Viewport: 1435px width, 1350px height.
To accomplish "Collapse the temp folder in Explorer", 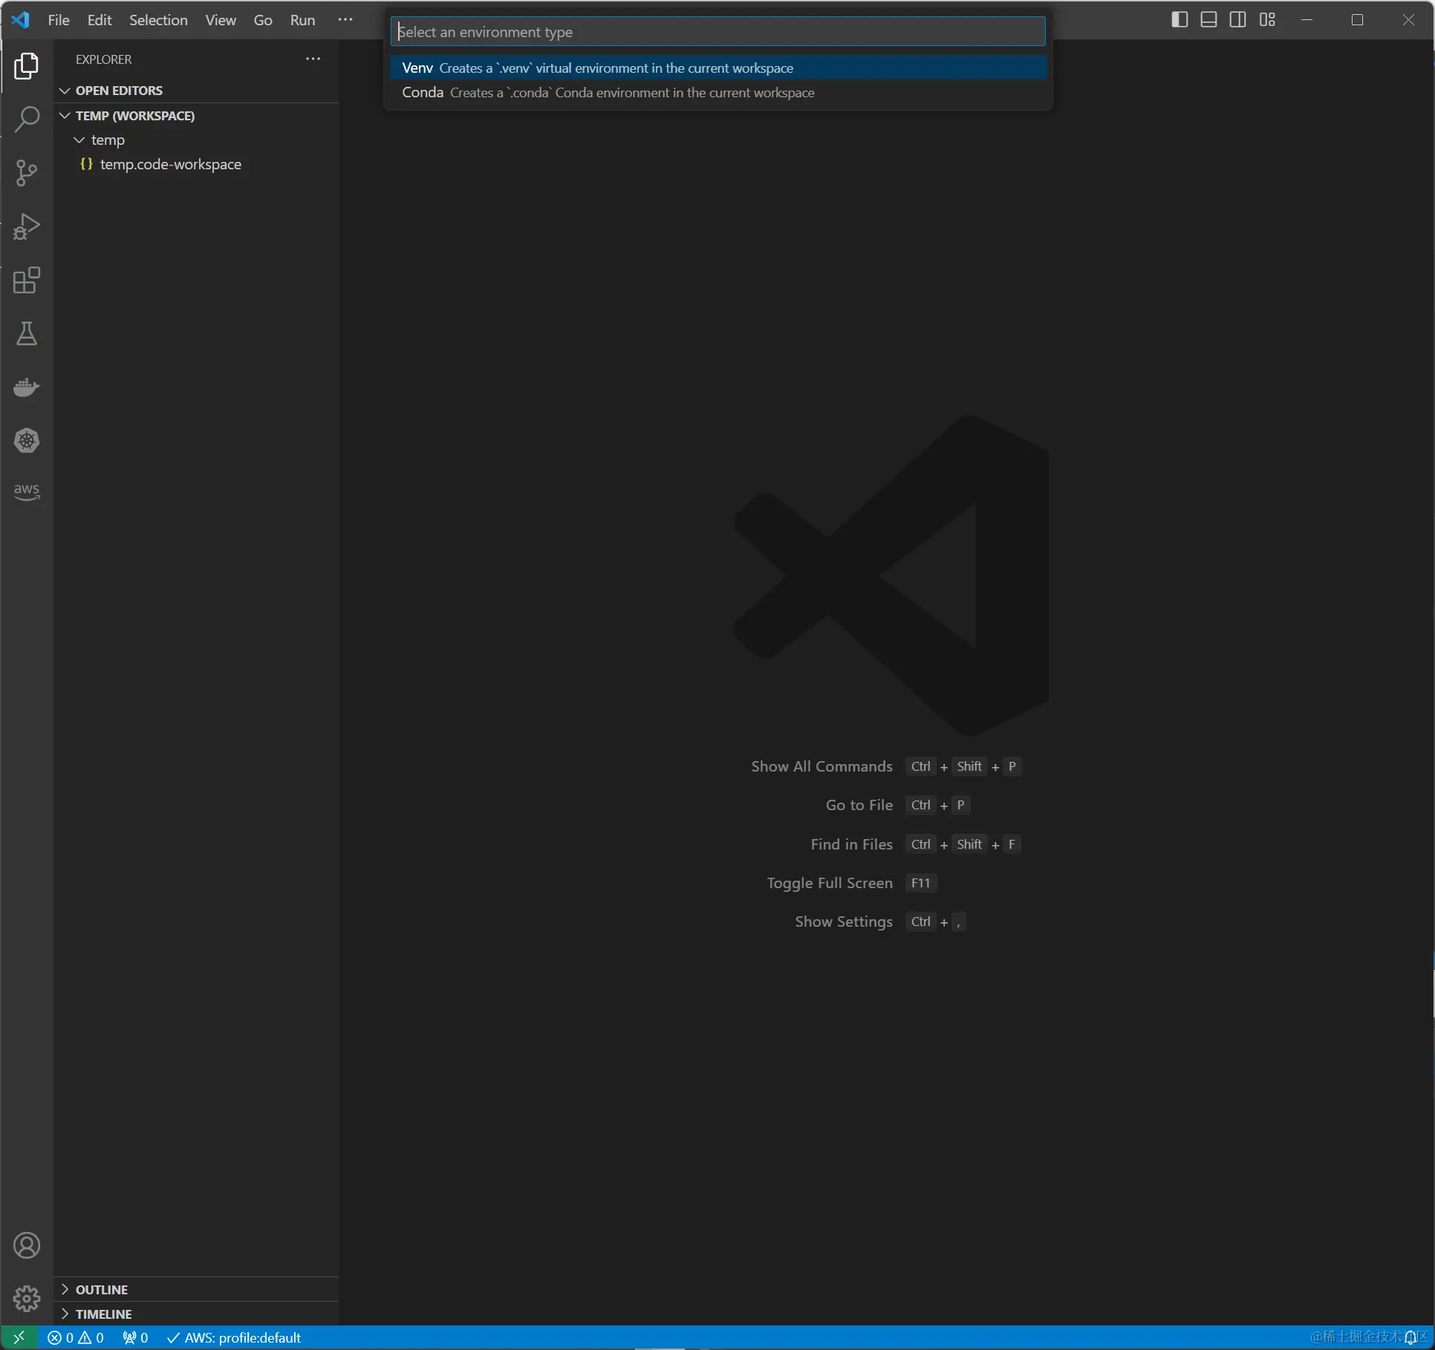I will 79,140.
